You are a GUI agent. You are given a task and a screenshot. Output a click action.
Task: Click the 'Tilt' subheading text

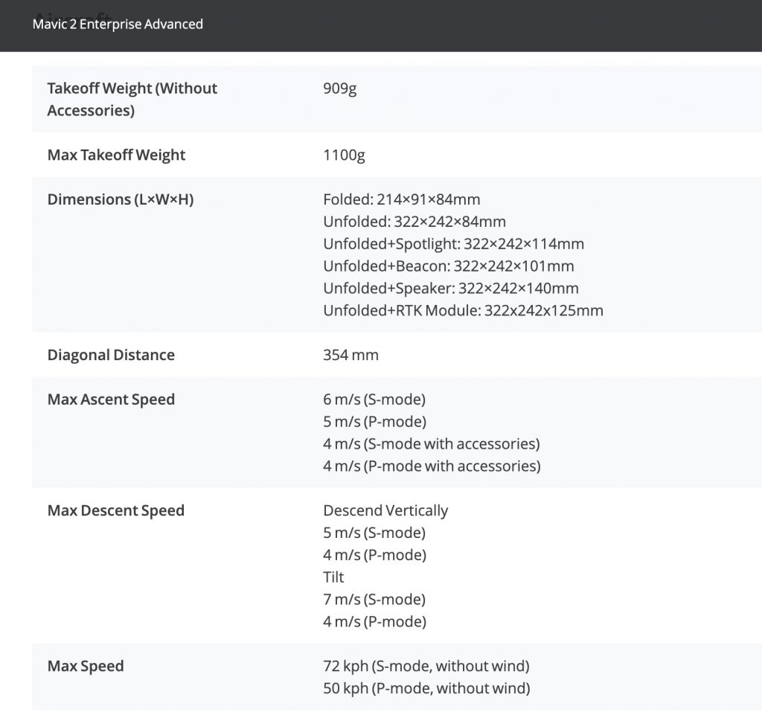(x=333, y=577)
